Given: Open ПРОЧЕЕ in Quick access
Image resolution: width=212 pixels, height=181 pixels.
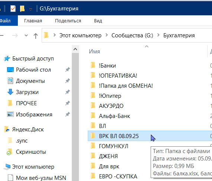Looking at the screenshot, I should coord(26,103).
